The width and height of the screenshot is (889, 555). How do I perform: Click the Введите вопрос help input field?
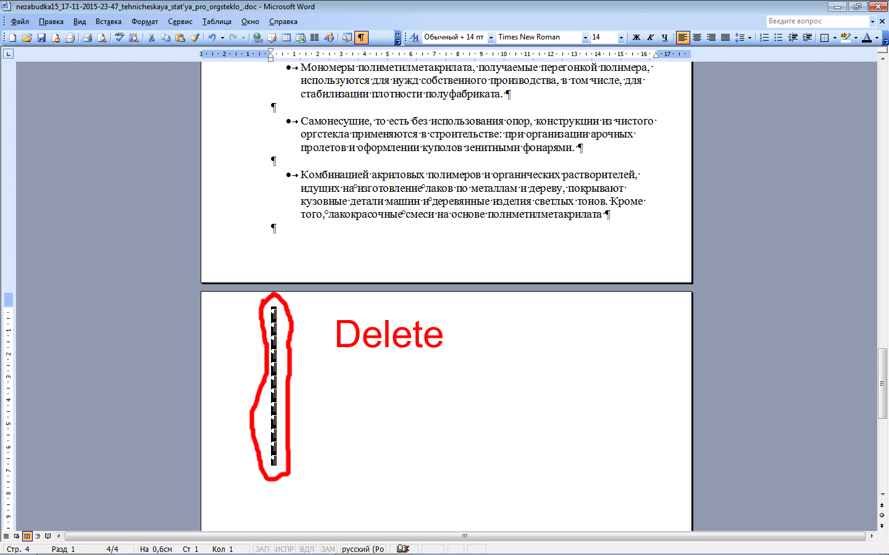[817, 21]
